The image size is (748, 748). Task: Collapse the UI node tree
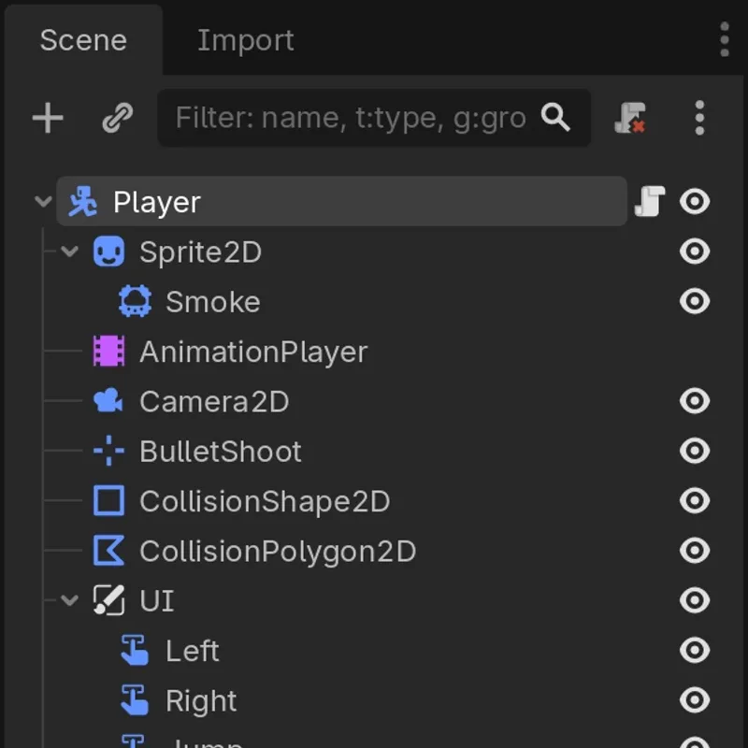(x=69, y=600)
